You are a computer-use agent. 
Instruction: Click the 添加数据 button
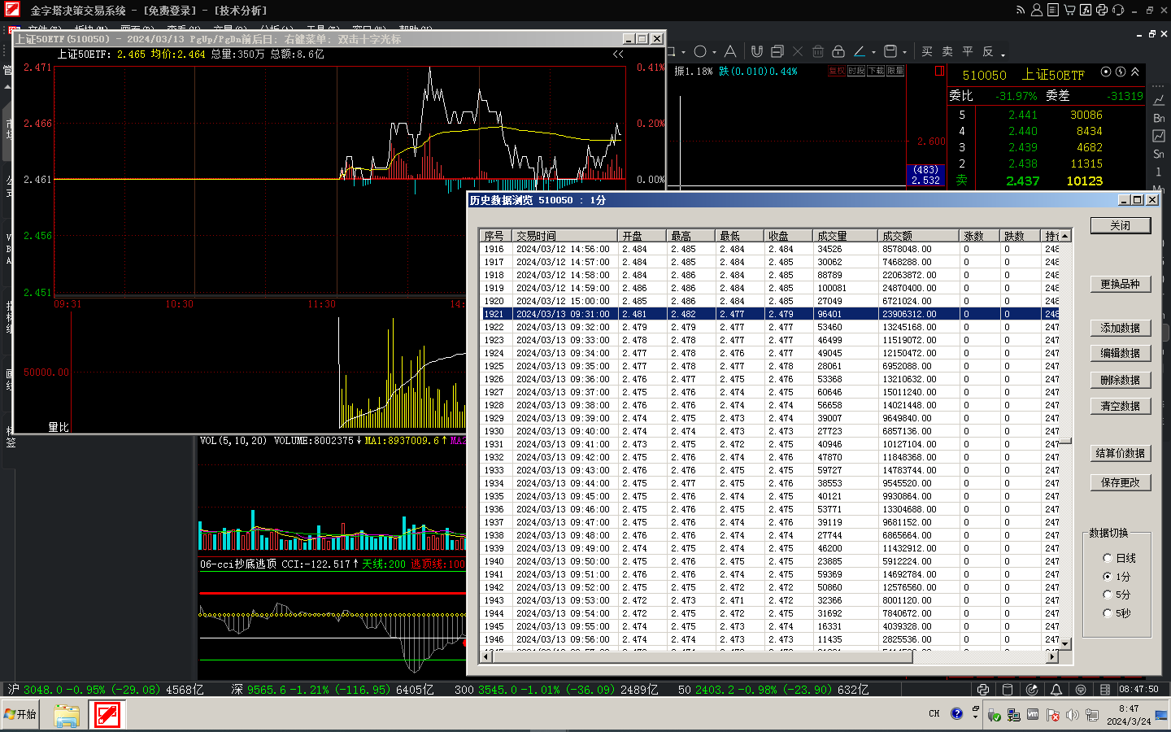click(x=1121, y=328)
